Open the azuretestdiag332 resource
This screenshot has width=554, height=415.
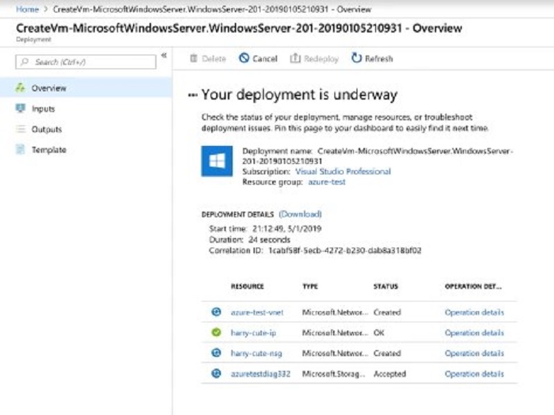(260, 373)
